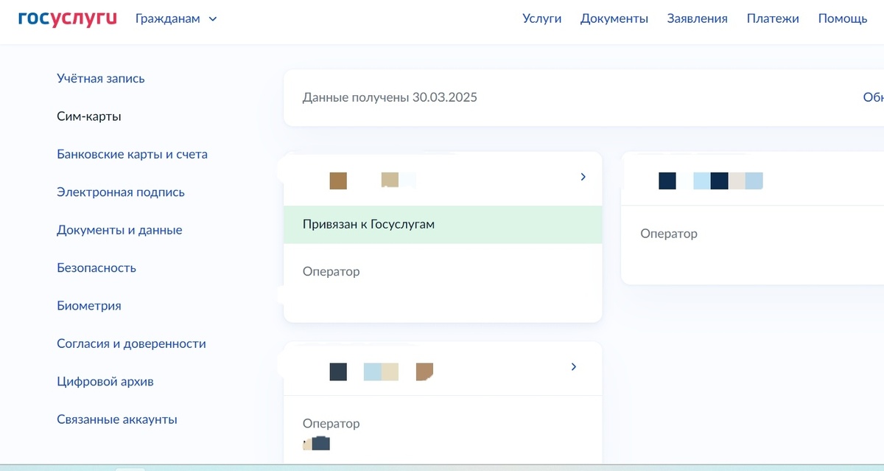The width and height of the screenshot is (884, 471).
Task: Open Электронная подпись section
Action: tap(121, 192)
